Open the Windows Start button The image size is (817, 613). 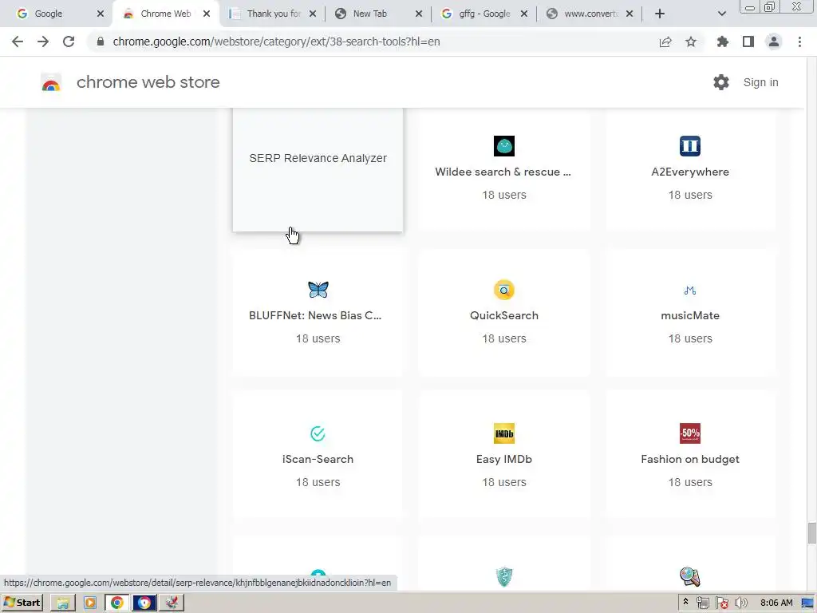(x=22, y=603)
